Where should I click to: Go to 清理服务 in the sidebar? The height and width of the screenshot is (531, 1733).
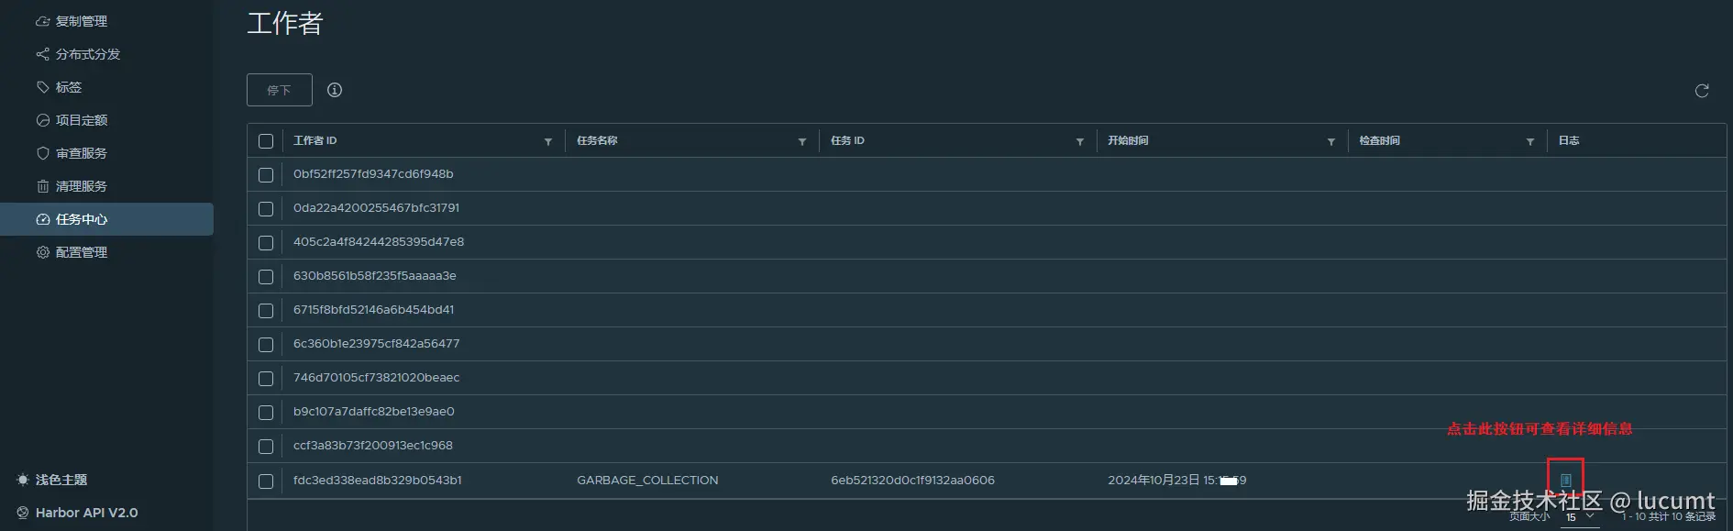(x=81, y=186)
